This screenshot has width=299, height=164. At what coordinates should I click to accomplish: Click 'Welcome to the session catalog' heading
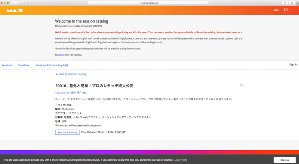point(81,21)
